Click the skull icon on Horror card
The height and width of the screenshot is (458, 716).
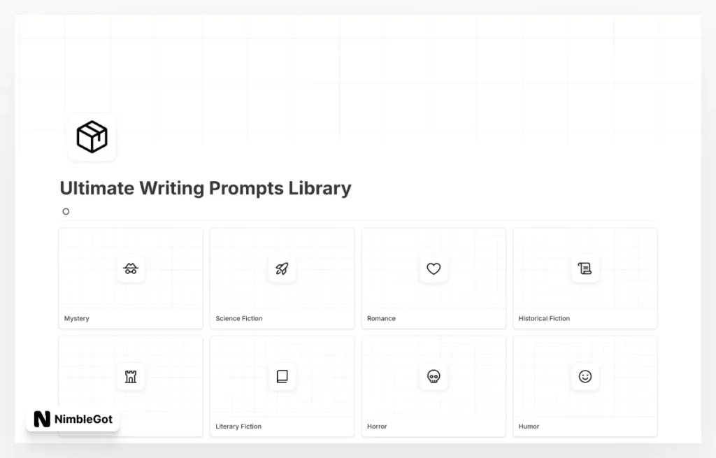pyautogui.click(x=434, y=377)
